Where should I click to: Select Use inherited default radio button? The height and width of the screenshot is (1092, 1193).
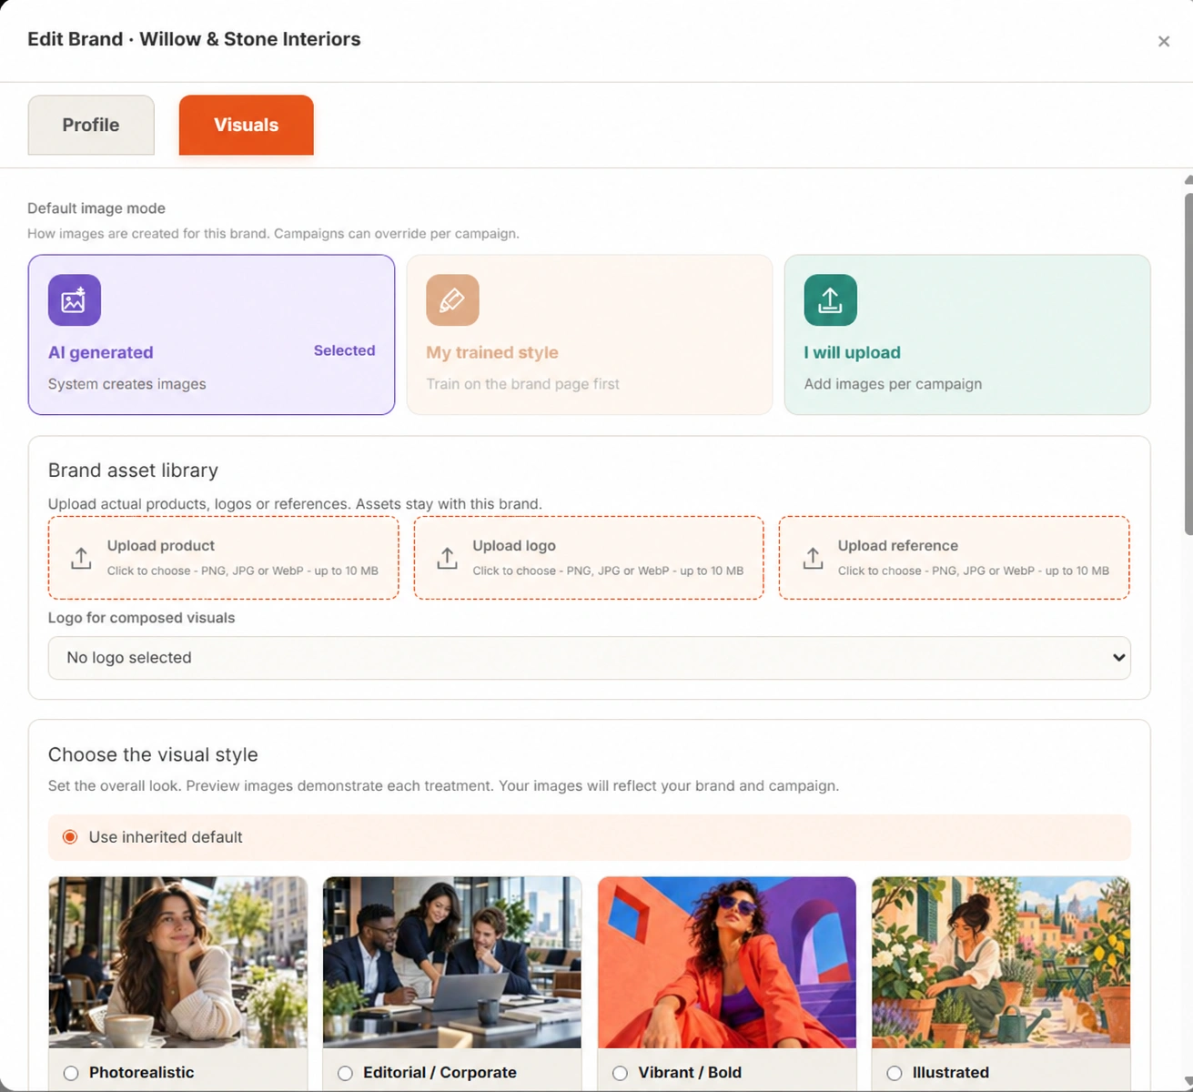[70, 837]
